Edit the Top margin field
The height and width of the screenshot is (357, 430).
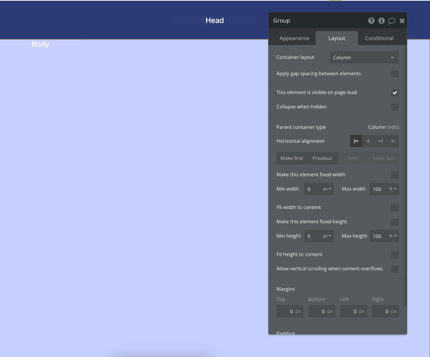[x=290, y=312]
